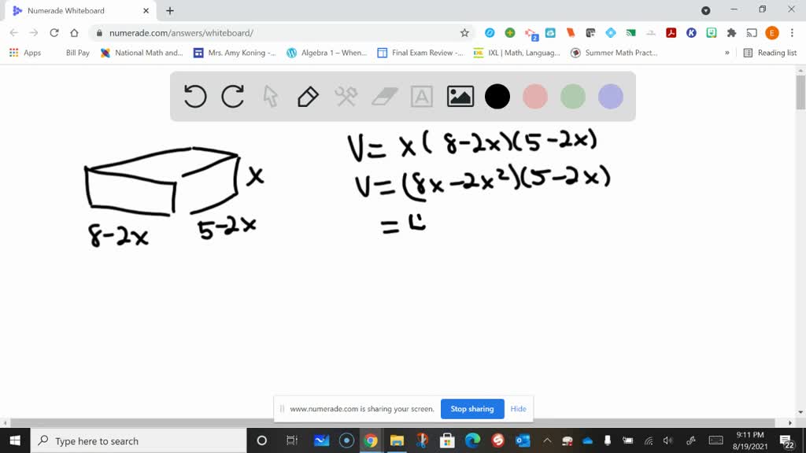
Task: Click the Adobe Acrobat extension icon
Action: click(x=670, y=34)
